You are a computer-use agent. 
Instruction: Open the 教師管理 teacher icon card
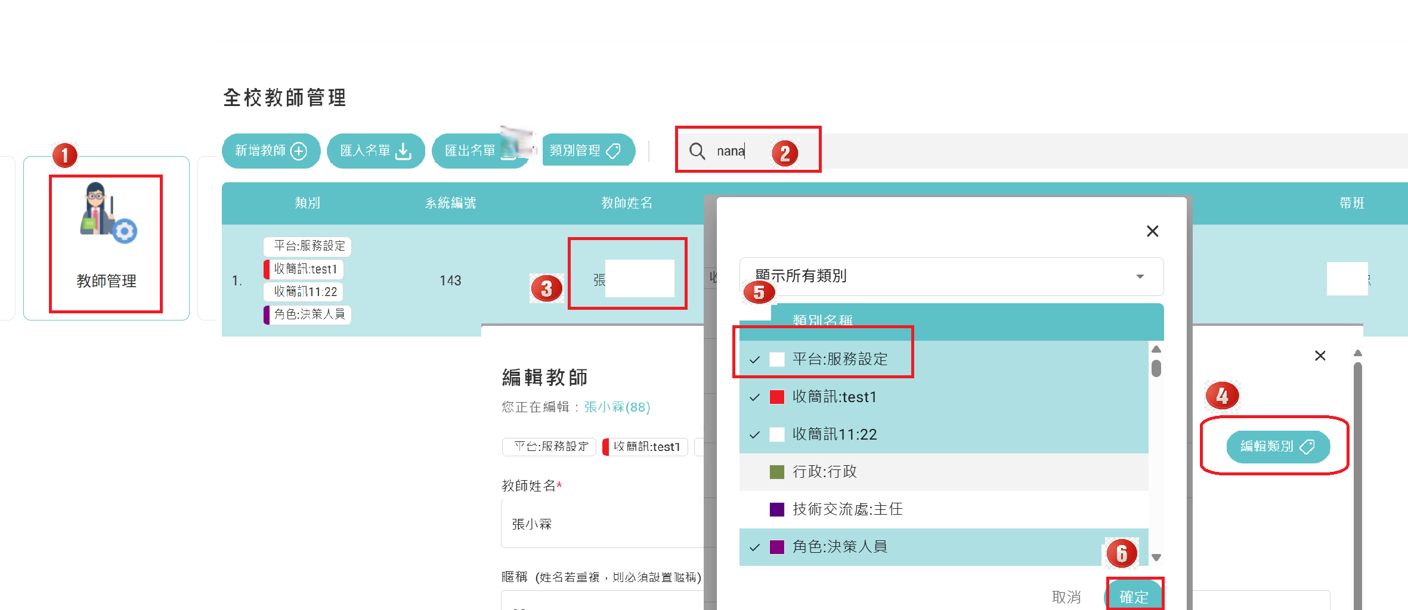[x=106, y=238]
